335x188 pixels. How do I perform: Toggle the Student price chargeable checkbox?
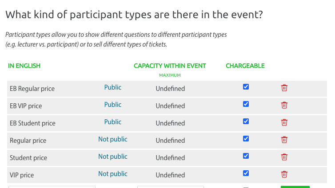[x=246, y=156]
